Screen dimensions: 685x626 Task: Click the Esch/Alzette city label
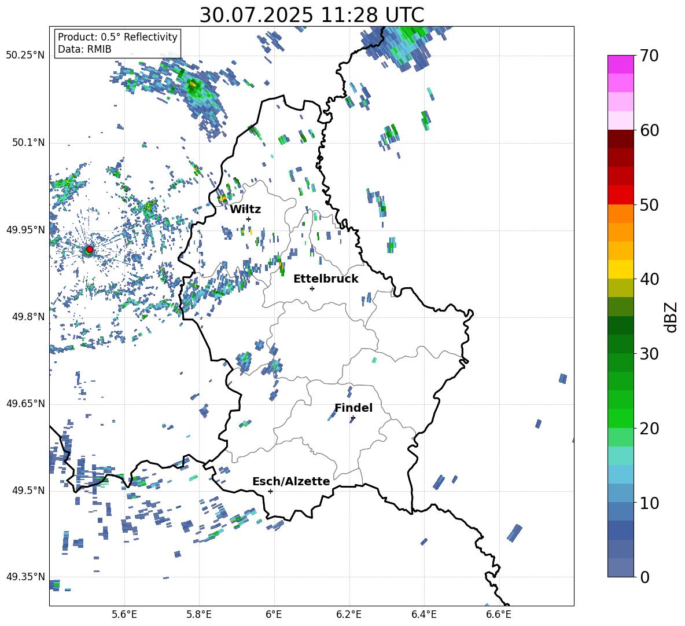click(291, 481)
